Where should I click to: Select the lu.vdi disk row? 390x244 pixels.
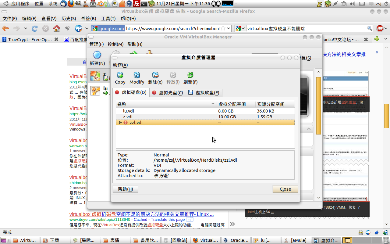pyautogui.click(x=205, y=111)
